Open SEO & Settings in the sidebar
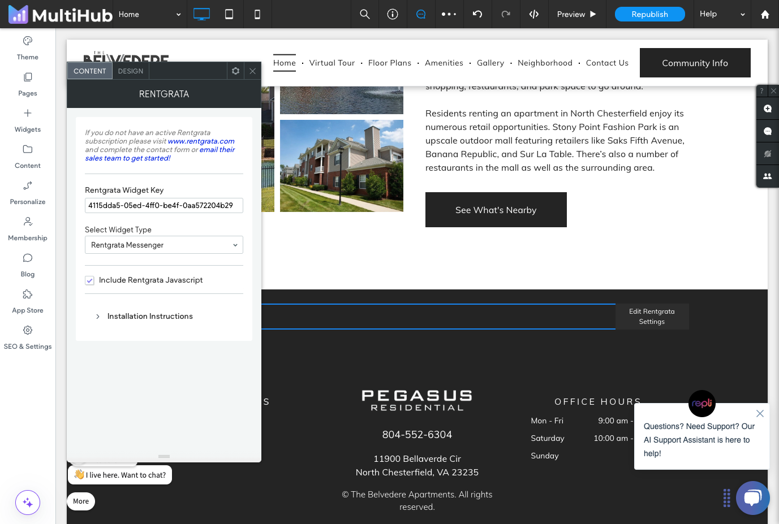The height and width of the screenshot is (524, 779). coord(28,337)
